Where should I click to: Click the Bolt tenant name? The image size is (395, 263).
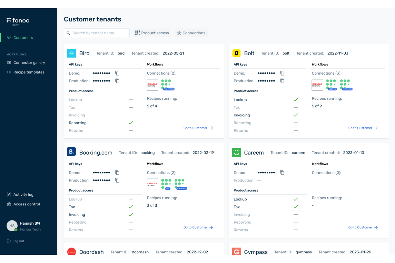point(249,53)
